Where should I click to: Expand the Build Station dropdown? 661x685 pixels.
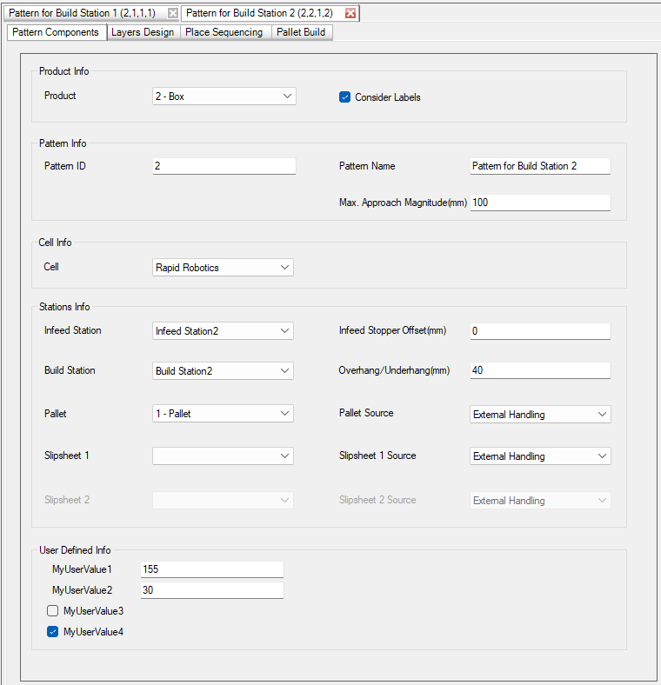(x=223, y=371)
